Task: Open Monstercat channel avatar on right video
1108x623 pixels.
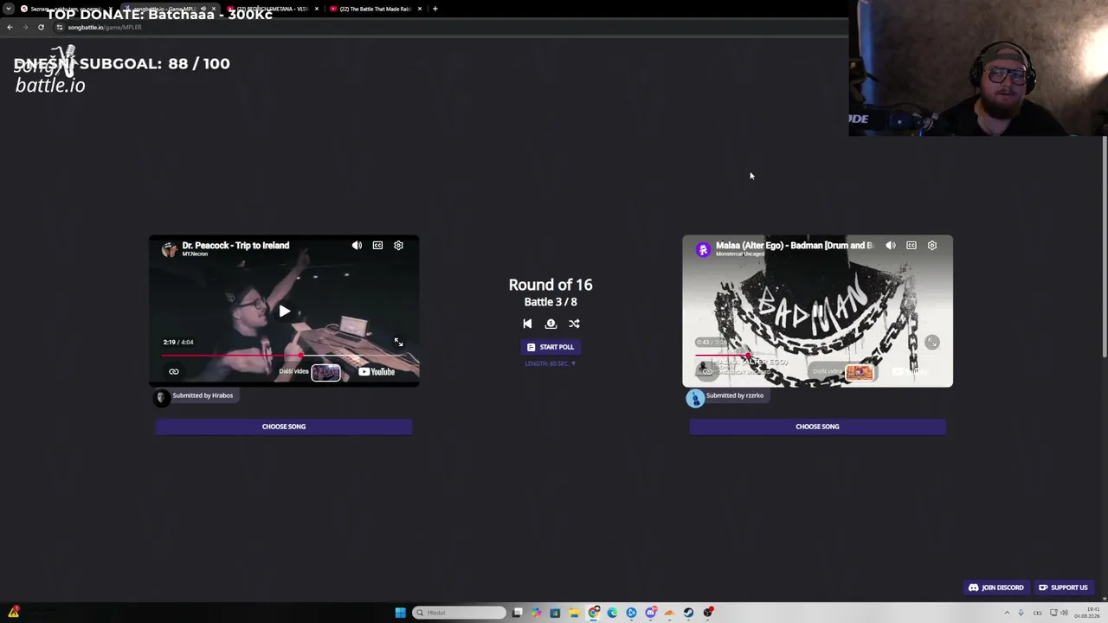Action: point(703,249)
